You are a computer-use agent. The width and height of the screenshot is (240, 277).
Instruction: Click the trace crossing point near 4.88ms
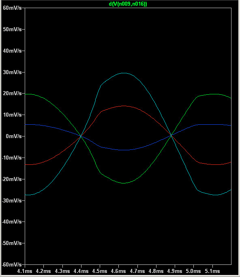(x=171, y=135)
